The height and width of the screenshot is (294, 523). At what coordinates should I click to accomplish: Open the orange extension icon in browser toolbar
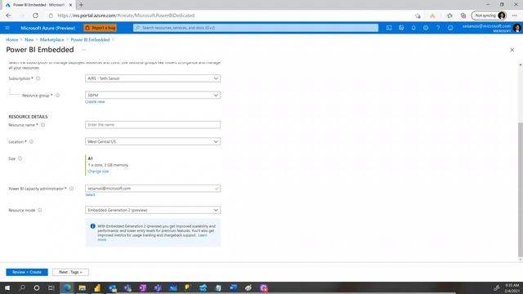point(432,16)
